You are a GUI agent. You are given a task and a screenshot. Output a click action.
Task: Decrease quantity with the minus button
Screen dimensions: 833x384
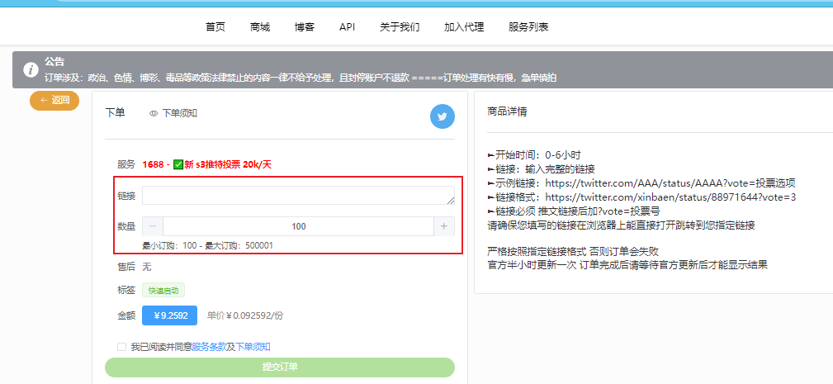(153, 226)
